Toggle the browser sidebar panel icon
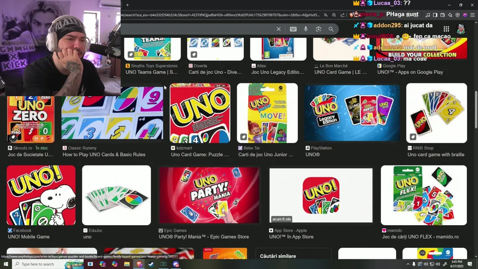 coord(435,15)
